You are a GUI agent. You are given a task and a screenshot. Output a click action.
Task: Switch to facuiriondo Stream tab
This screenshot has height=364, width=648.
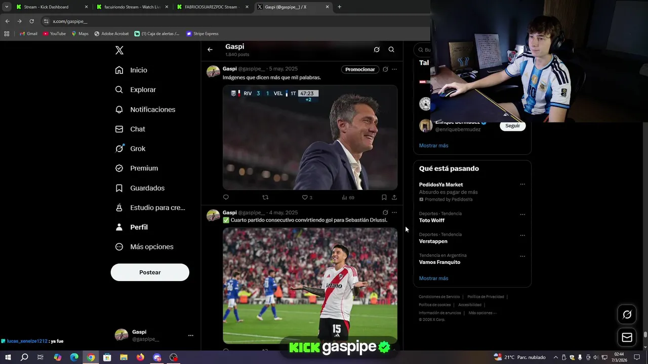(132, 7)
